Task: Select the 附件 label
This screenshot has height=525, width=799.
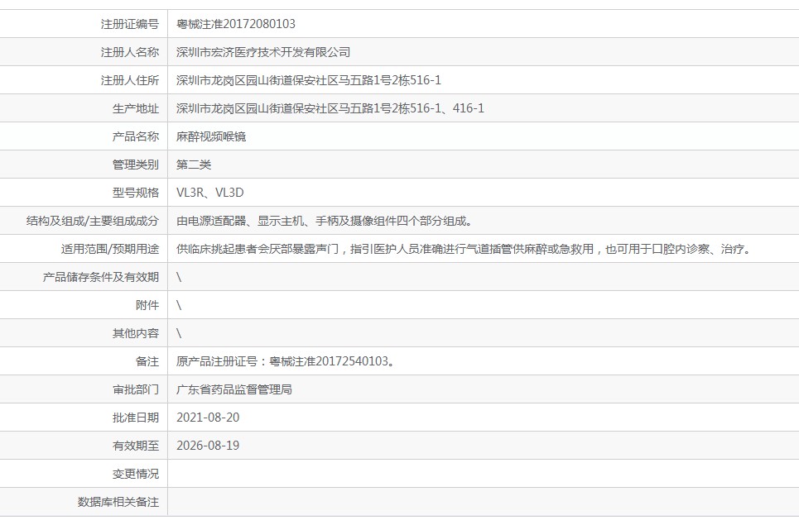Action: pos(147,305)
